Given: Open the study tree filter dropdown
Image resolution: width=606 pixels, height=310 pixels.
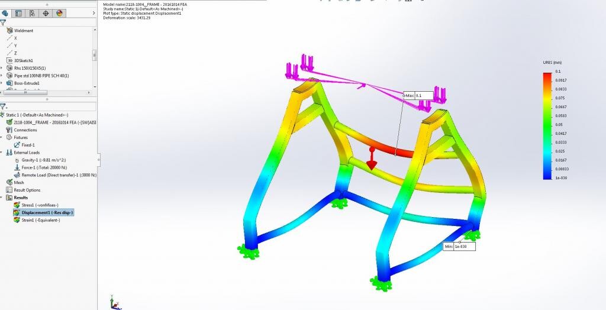Looking at the screenshot, I should click(4, 106).
